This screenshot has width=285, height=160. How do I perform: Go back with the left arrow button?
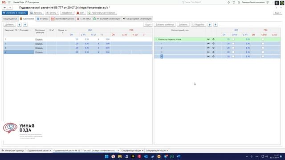tap(5, 8)
